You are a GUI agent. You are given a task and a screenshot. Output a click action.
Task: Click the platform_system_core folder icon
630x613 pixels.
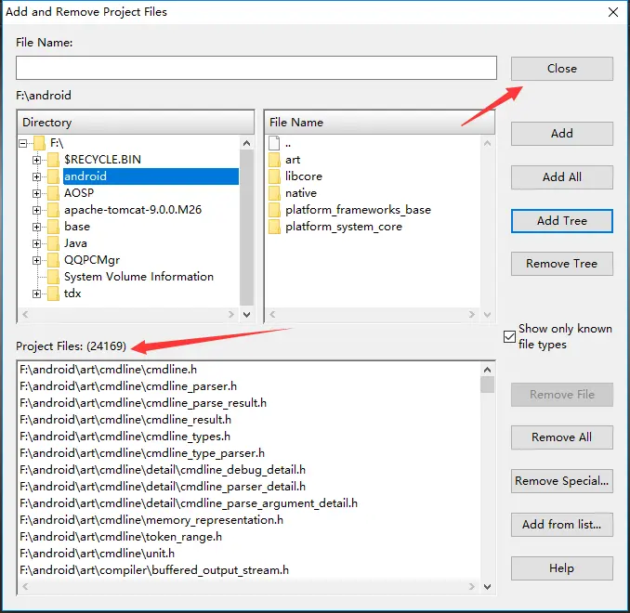[x=274, y=227]
